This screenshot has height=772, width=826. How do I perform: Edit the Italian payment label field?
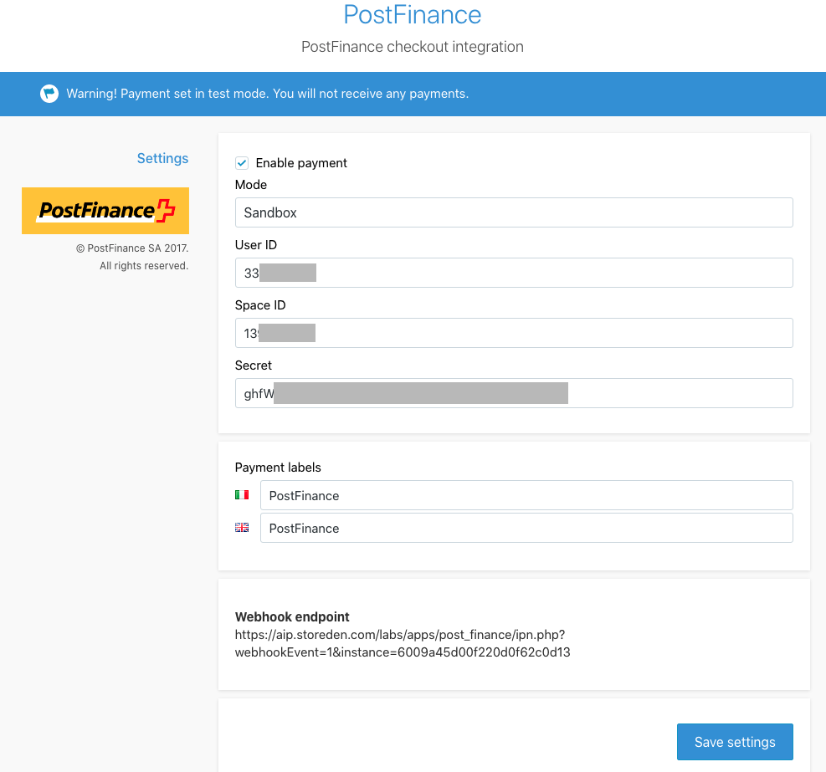pos(526,495)
